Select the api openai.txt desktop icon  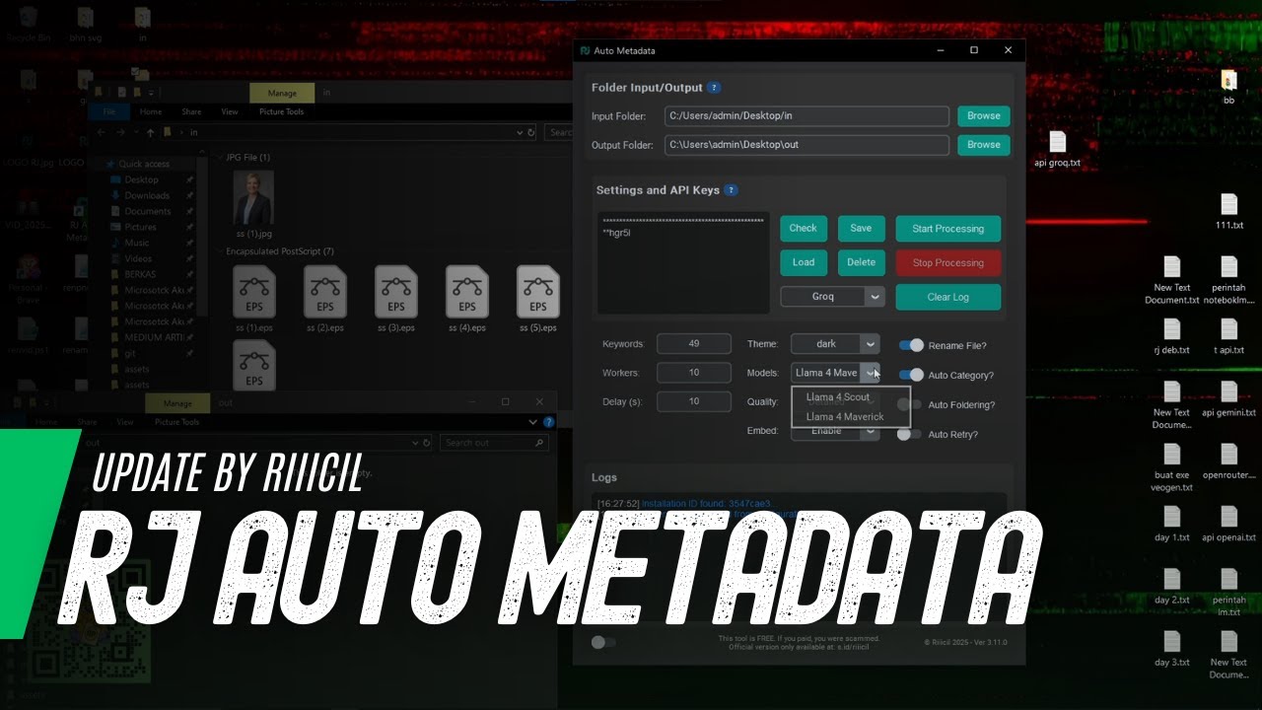(x=1228, y=525)
